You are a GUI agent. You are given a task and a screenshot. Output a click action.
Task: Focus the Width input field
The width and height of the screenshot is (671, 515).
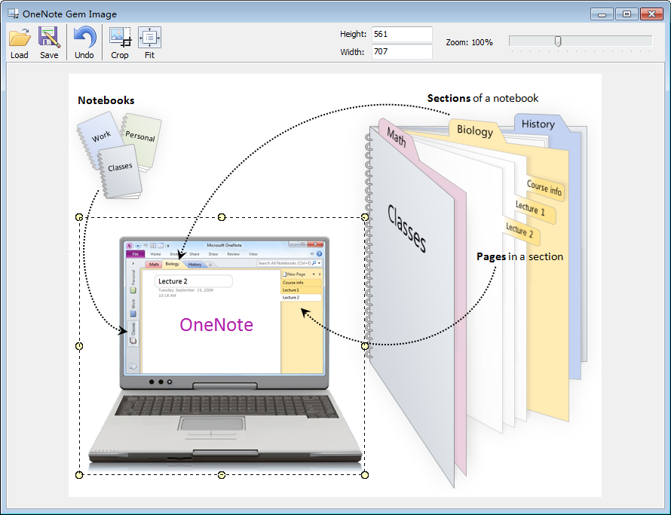point(402,52)
